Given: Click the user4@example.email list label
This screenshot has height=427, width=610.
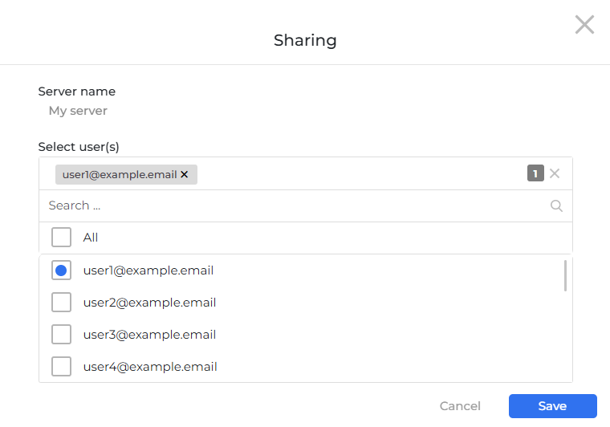Looking at the screenshot, I should click(x=150, y=367).
